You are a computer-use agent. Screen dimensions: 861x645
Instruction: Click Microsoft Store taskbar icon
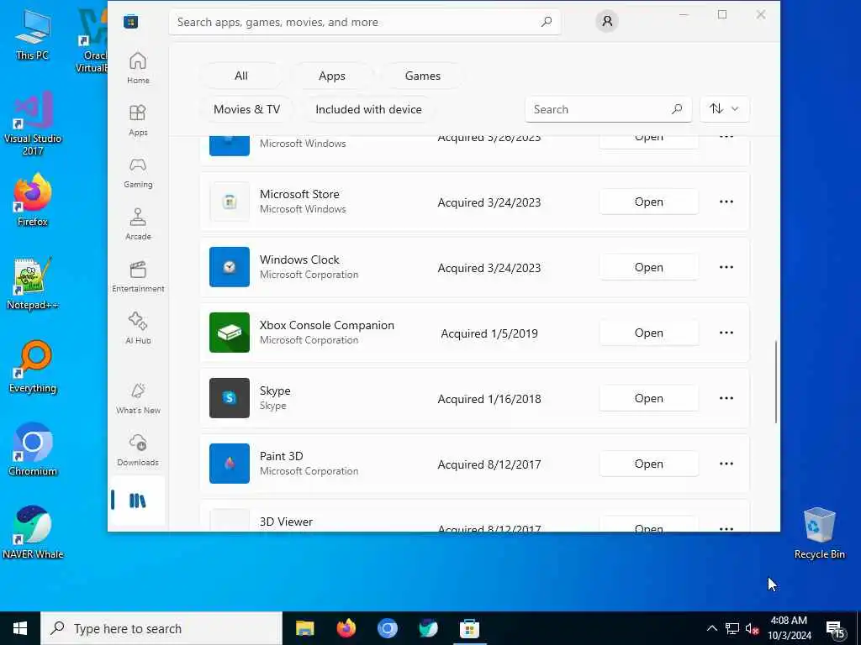pyautogui.click(x=469, y=628)
